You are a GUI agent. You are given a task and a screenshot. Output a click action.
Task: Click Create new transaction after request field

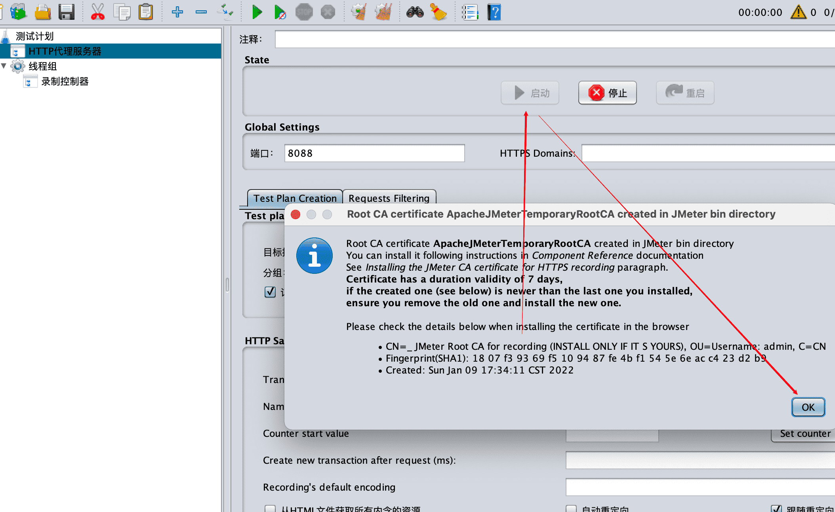click(700, 460)
